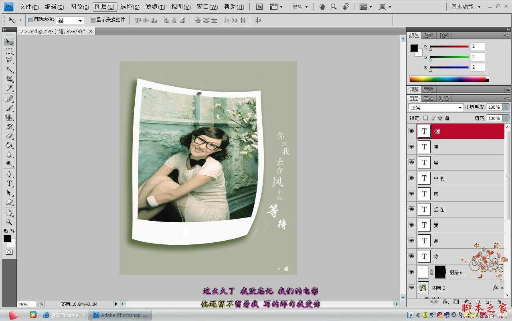Select the Lasso tool
The height and width of the screenshot is (321, 512).
click(x=9, y=60)
